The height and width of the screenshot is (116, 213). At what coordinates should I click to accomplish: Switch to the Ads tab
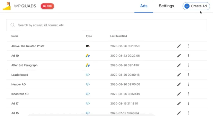(144, 6)
